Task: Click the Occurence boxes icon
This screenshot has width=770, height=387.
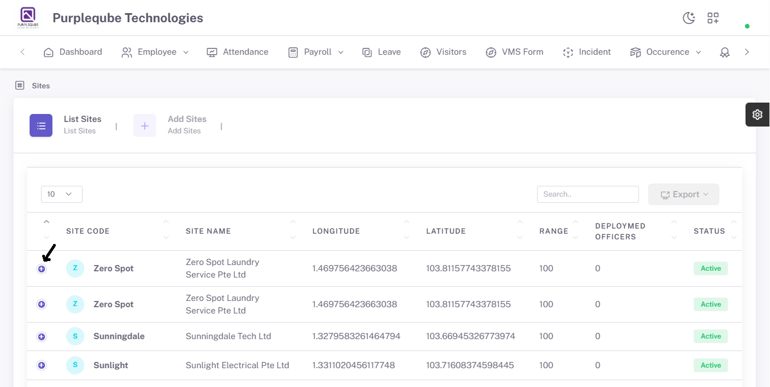Action: point(636,52)
